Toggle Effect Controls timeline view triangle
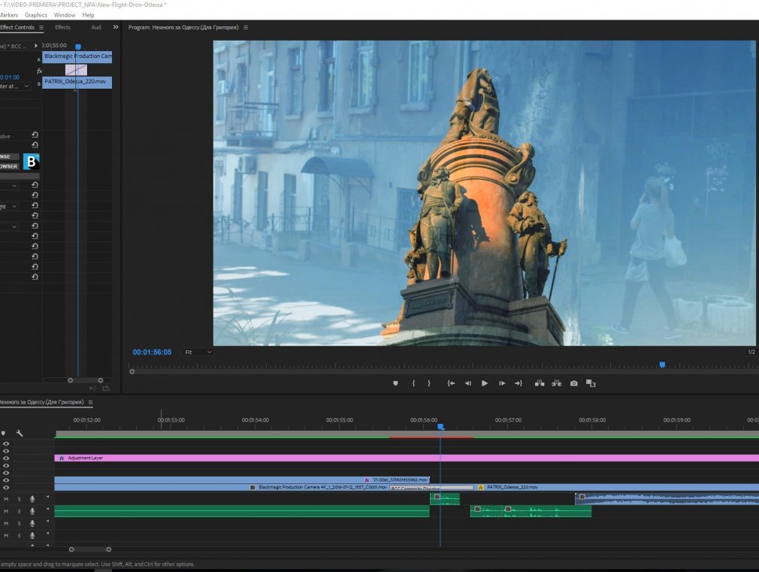 coord(36,46)
